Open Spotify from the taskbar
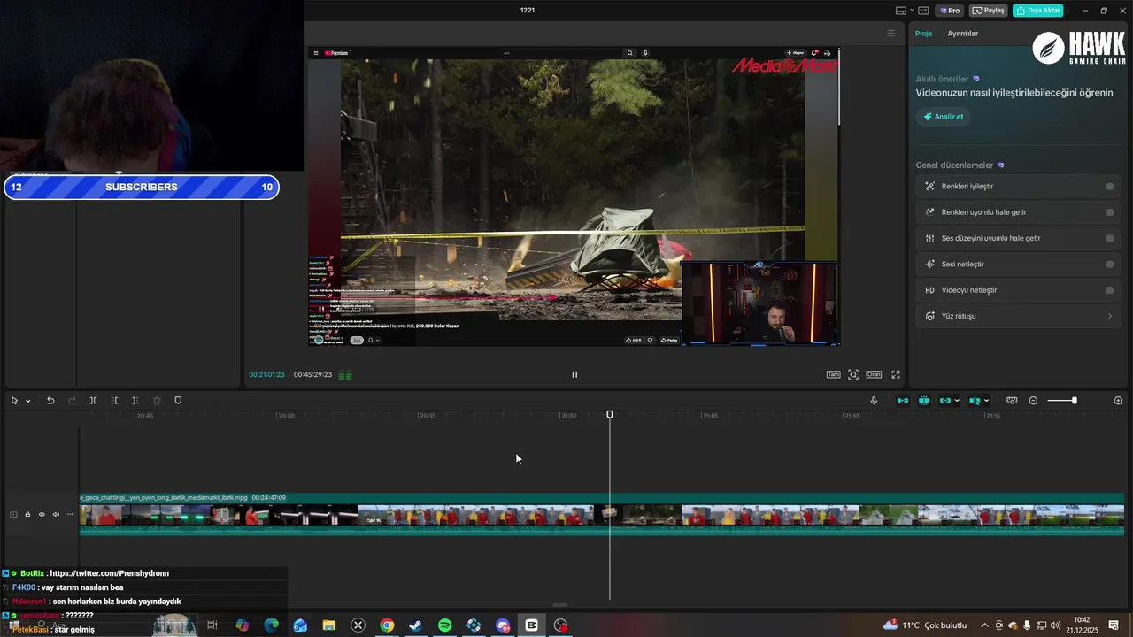Screen dimensions: 1133x637 click(445, 625)
